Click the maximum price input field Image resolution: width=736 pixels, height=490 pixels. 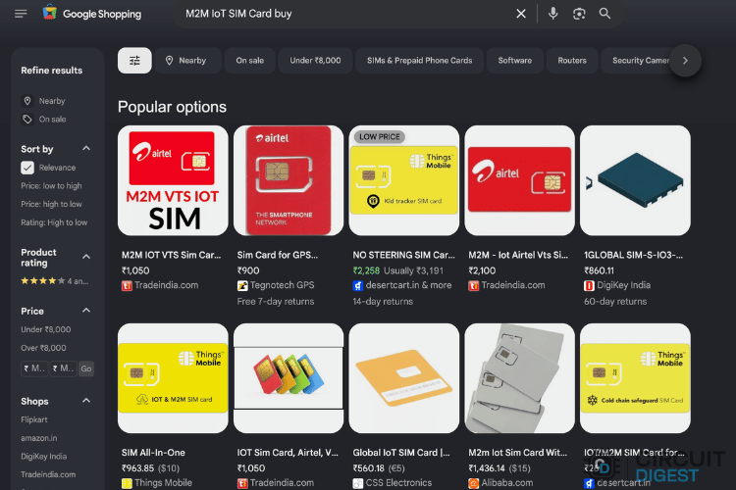(64, 368)
